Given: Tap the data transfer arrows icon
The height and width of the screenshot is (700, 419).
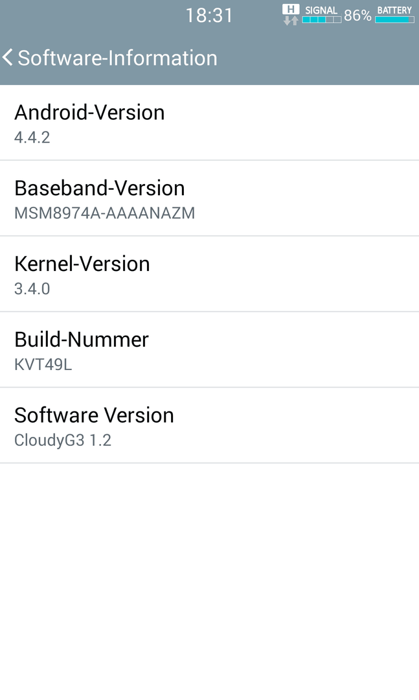Looking at the screenshot, I should click(291, 20).
